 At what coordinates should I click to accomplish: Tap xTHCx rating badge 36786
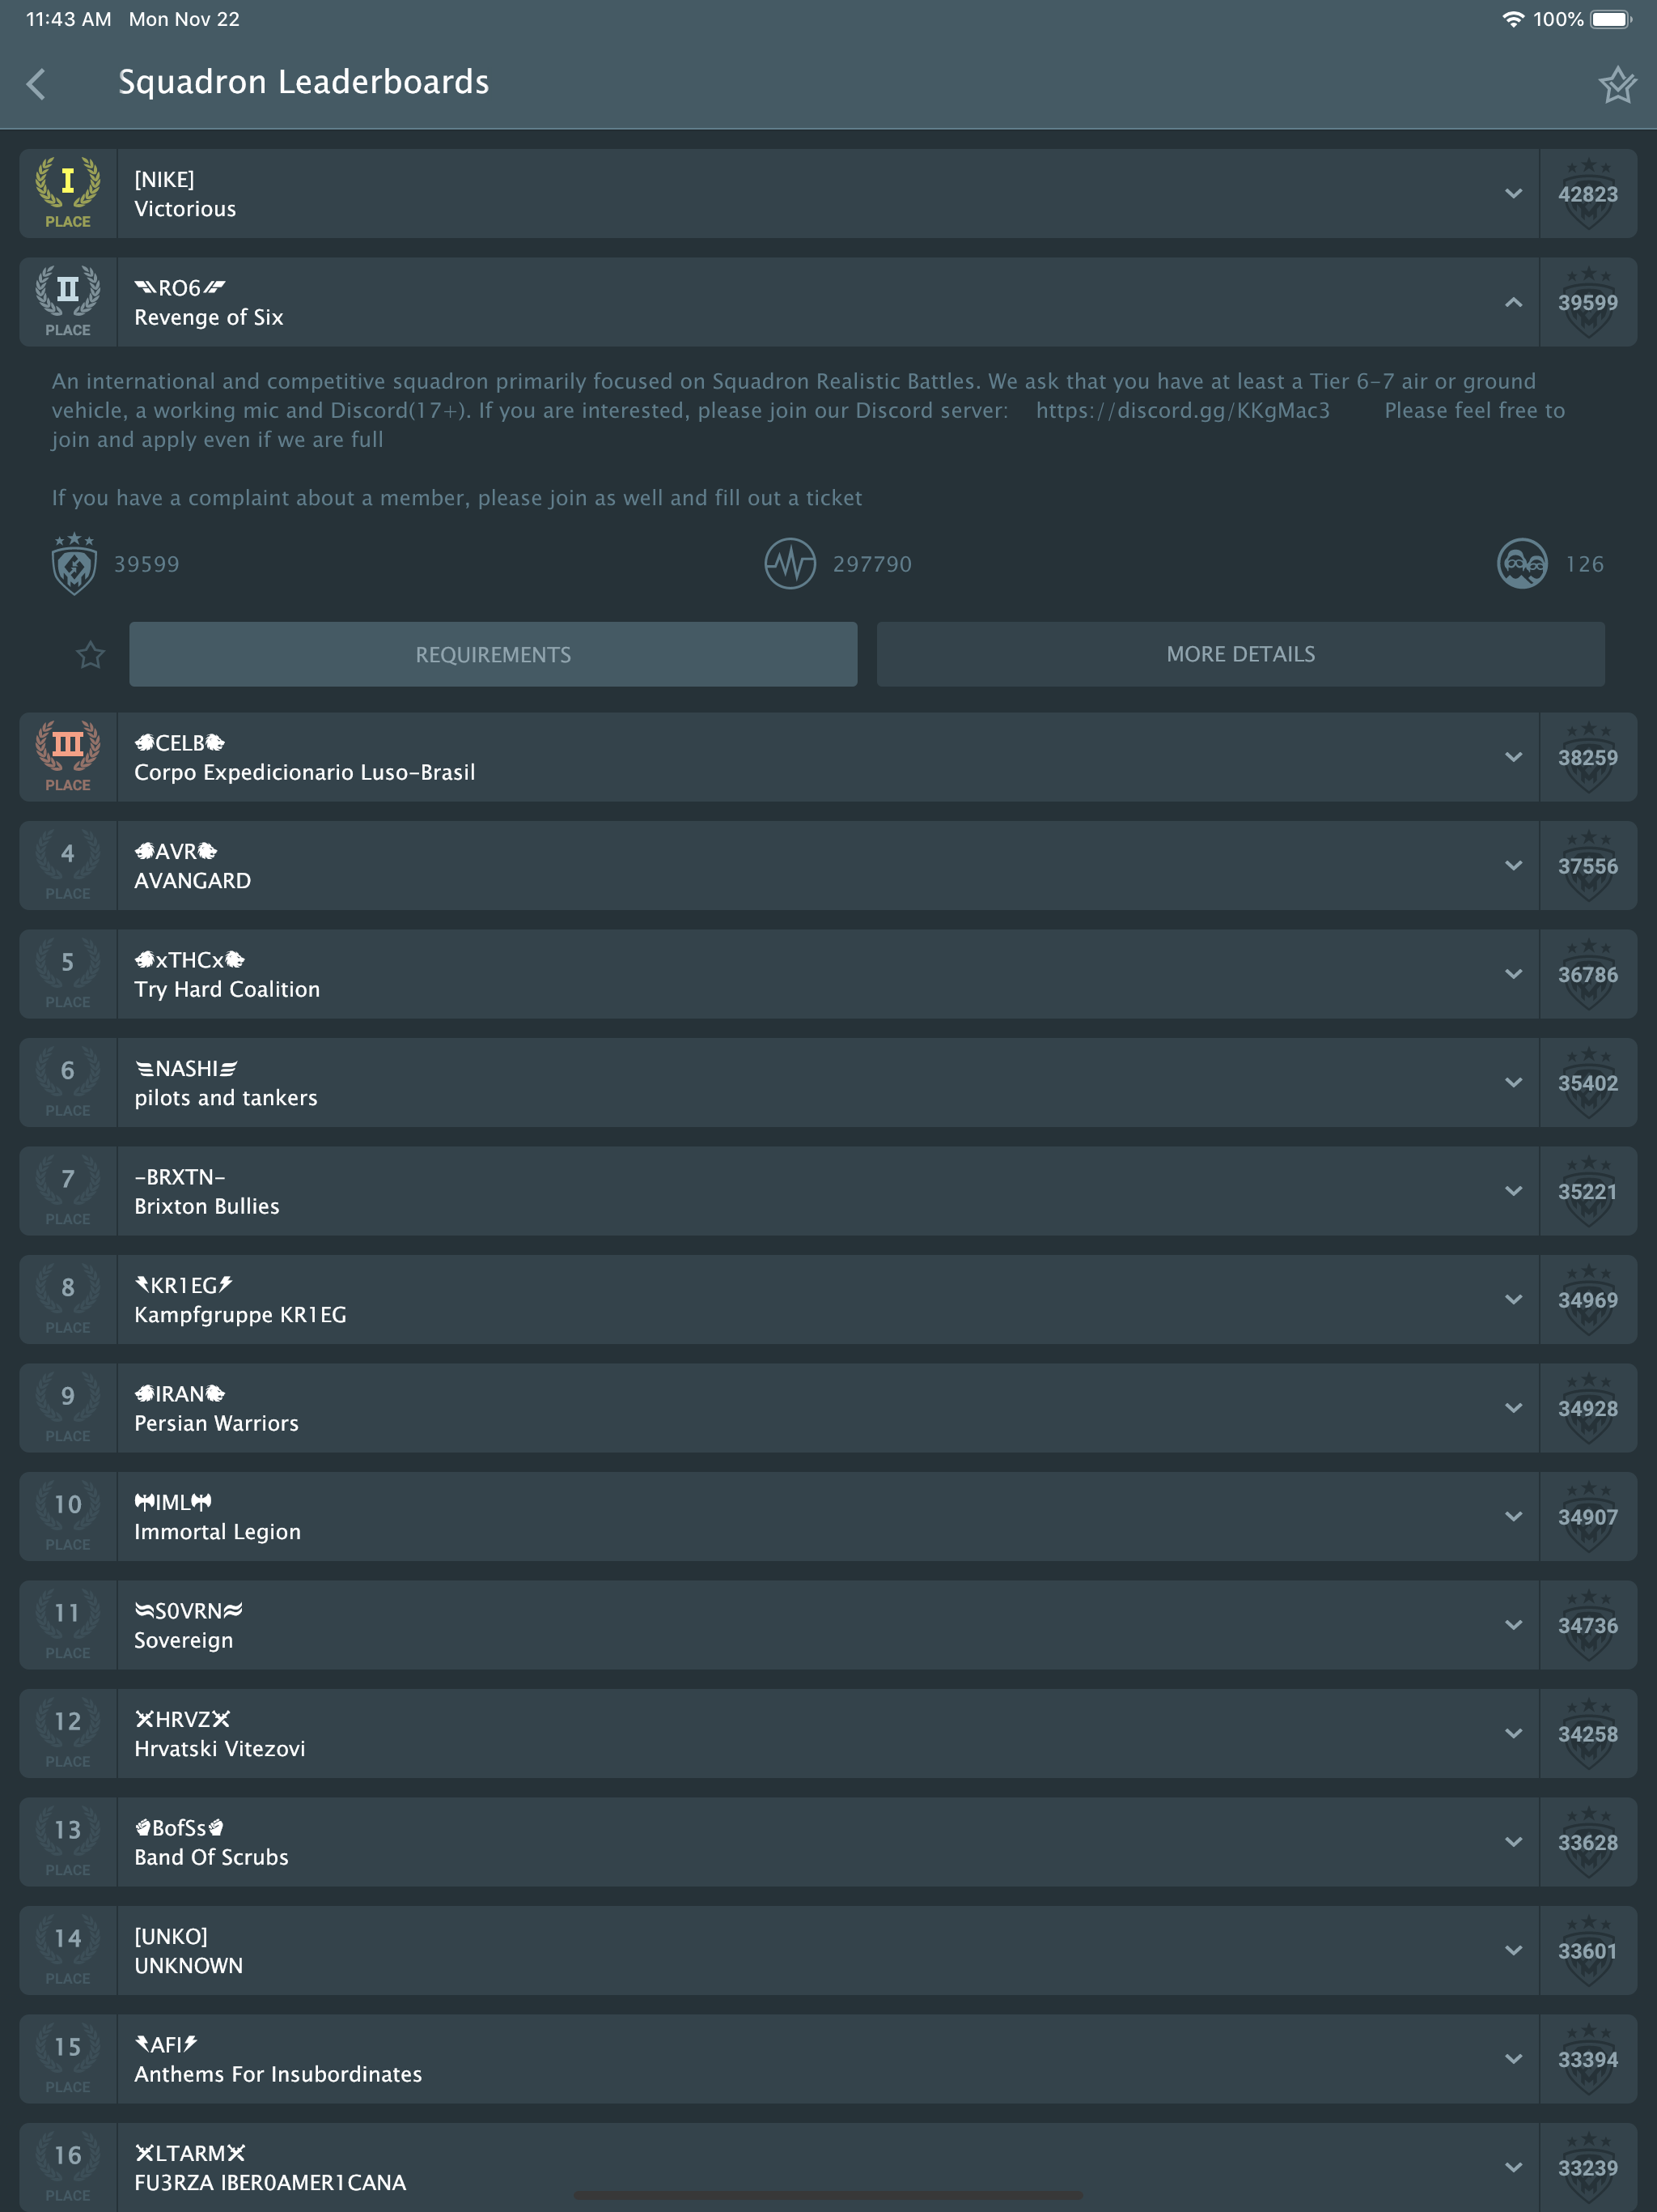pyautogui.click(x=1588, y=974)
